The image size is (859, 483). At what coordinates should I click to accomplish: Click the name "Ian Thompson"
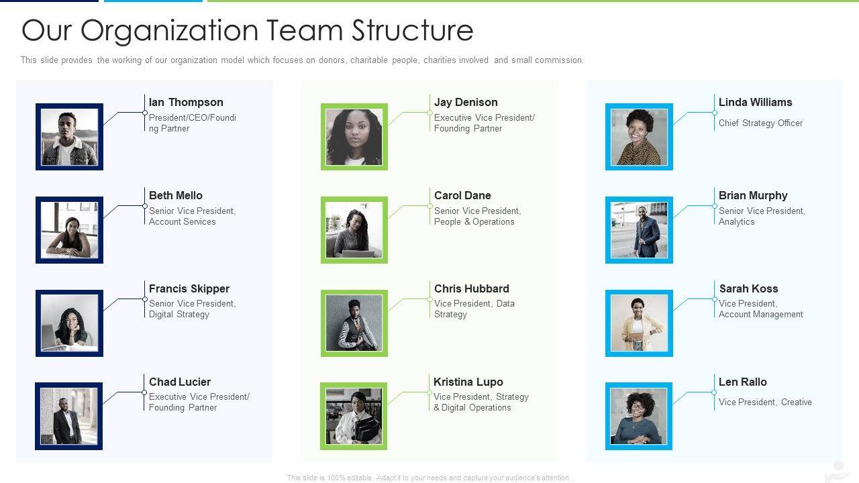click(x=186, y=102)
